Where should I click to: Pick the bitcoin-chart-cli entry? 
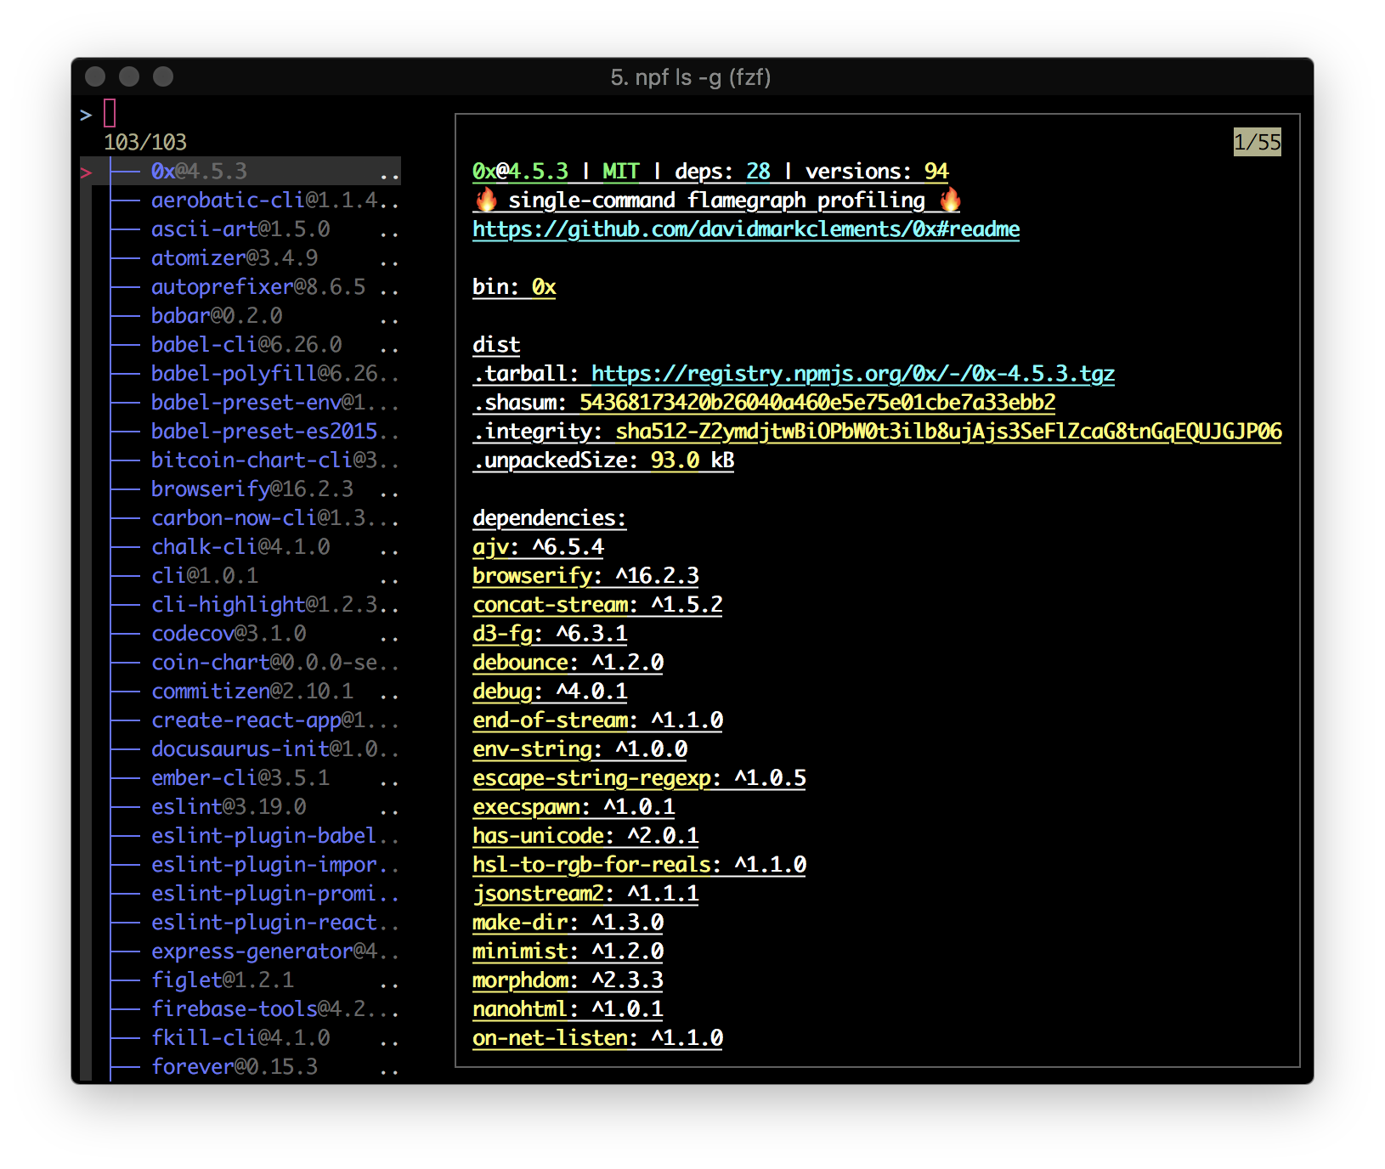coord(240,460)
